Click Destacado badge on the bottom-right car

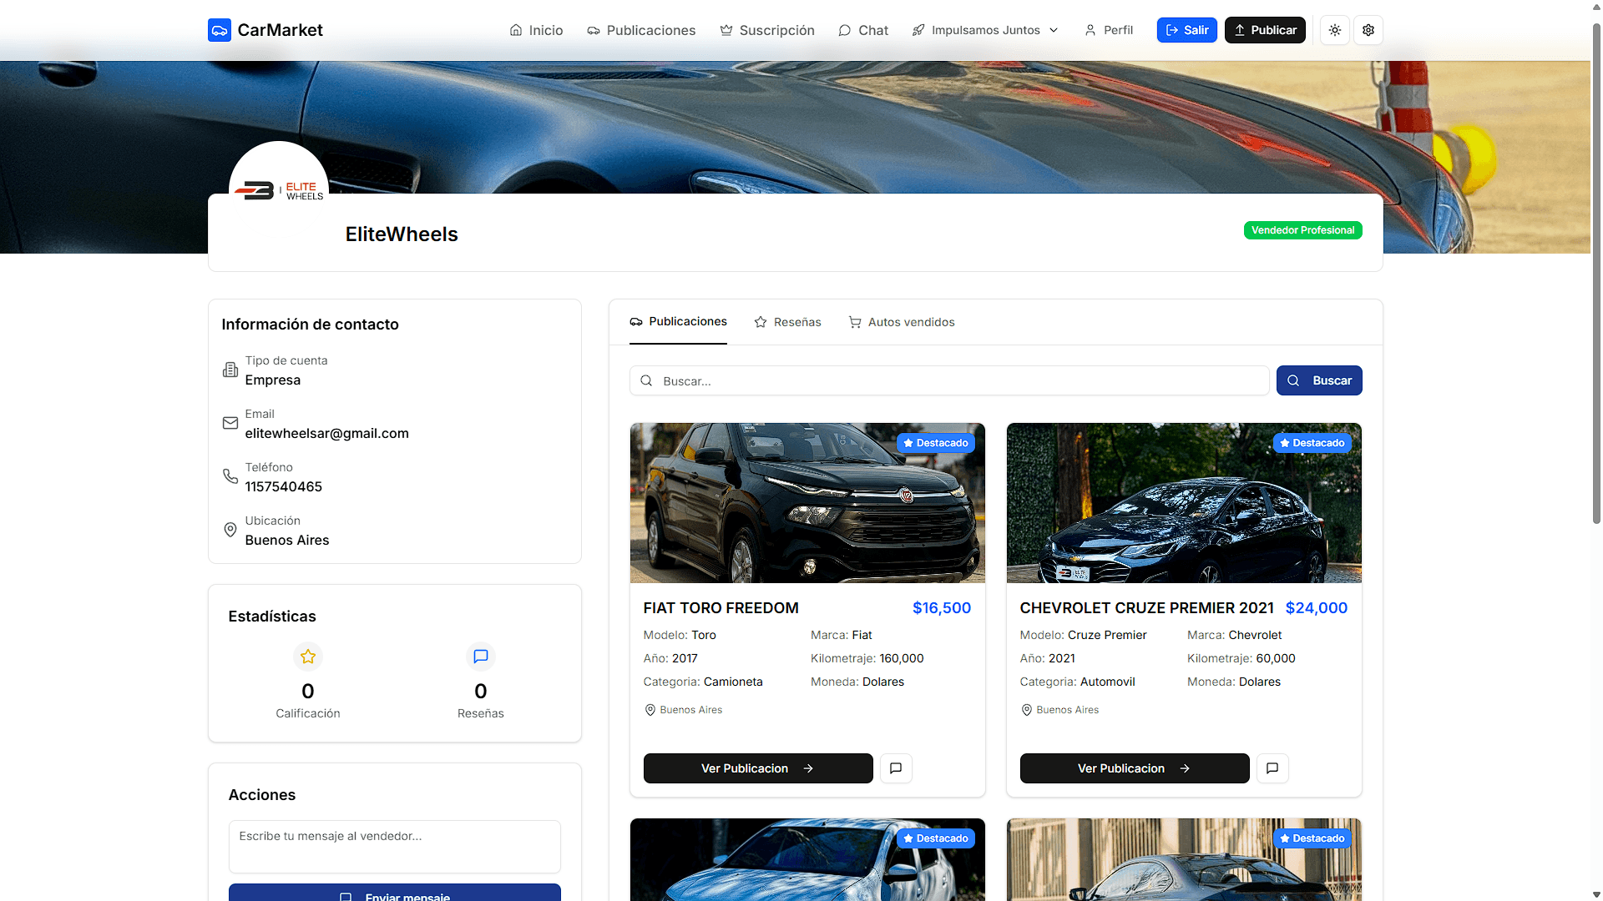1312,838
